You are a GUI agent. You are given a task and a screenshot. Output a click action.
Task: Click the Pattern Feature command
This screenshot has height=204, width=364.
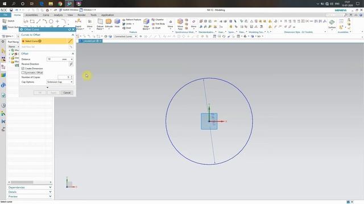(131, 20)
